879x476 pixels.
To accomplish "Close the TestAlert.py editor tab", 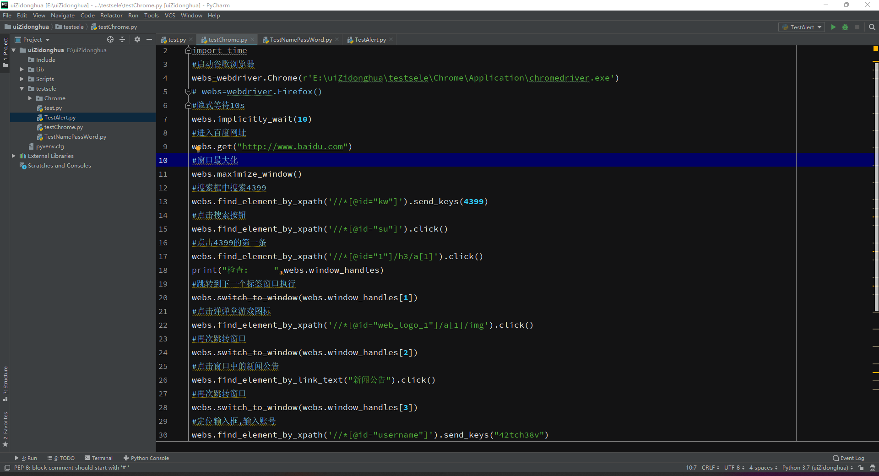I will point(391,39).
